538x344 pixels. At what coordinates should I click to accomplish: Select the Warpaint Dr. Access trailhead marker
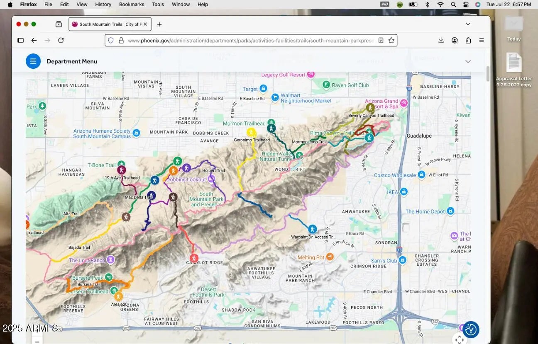pyautogui.click(x=312, y=229)
